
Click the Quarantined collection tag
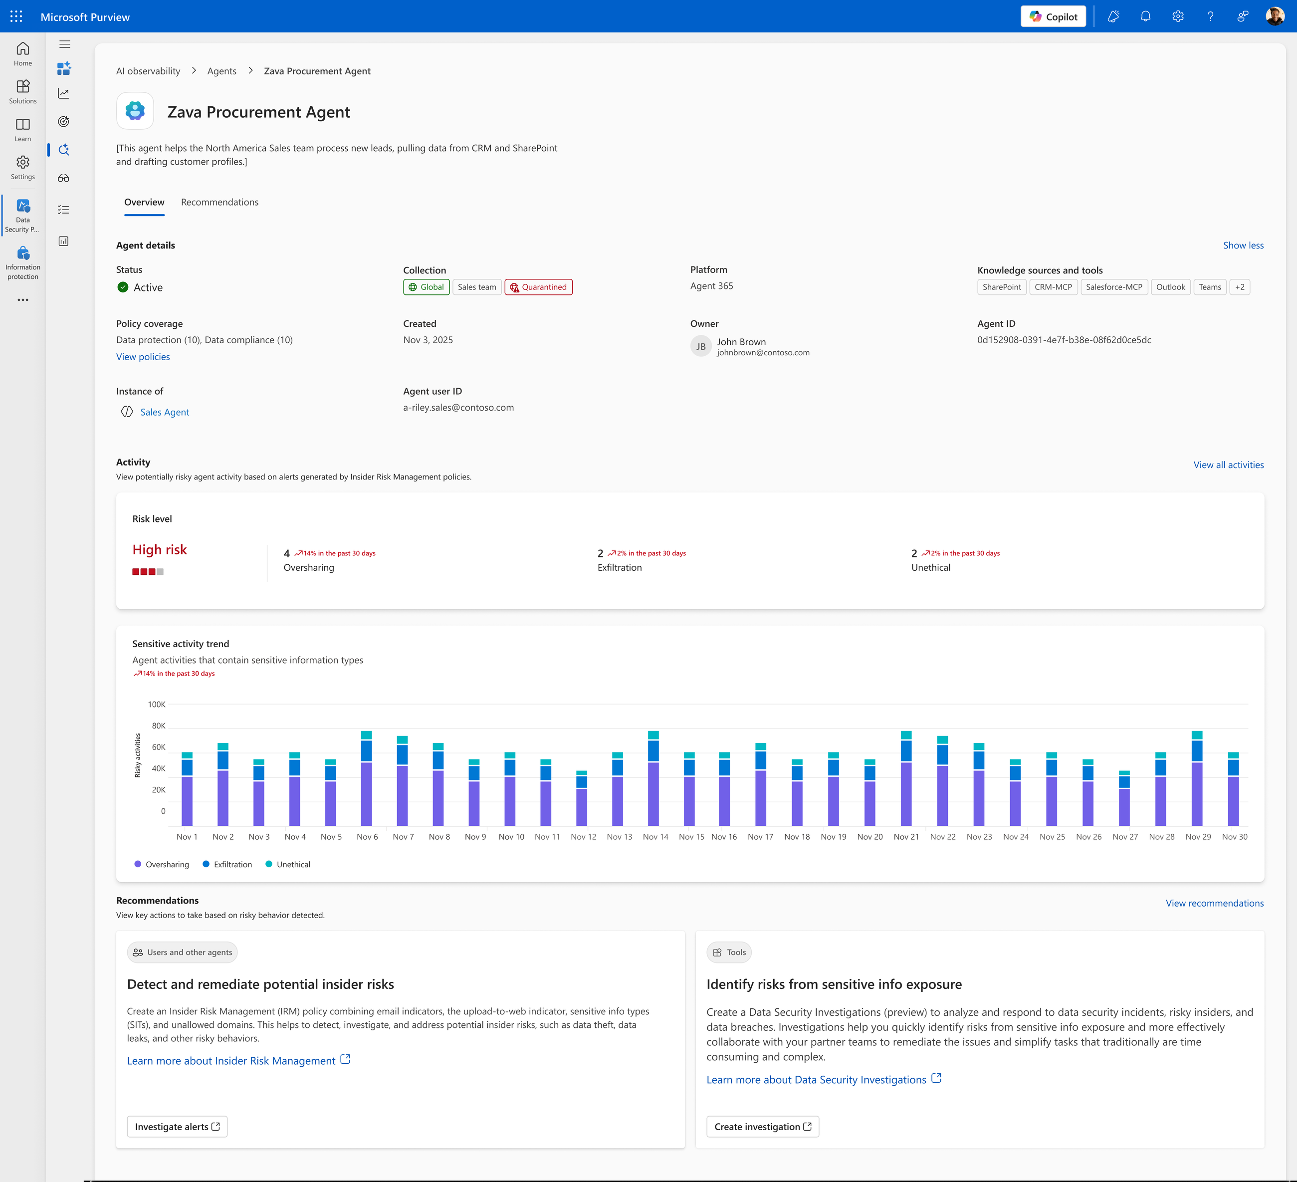pyautogui.click(x=538, y=287)
